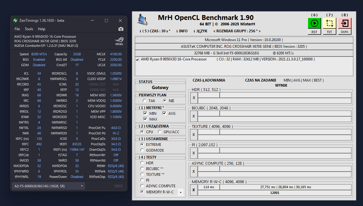Screen dimensions: 363x206
Task: Open the JĘZYK language option
Action: pyautogui.click(x=200, y=31)
